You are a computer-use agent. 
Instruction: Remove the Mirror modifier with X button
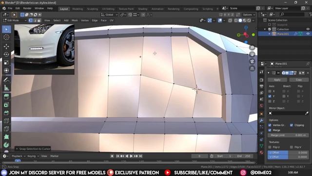click(308, 73)
